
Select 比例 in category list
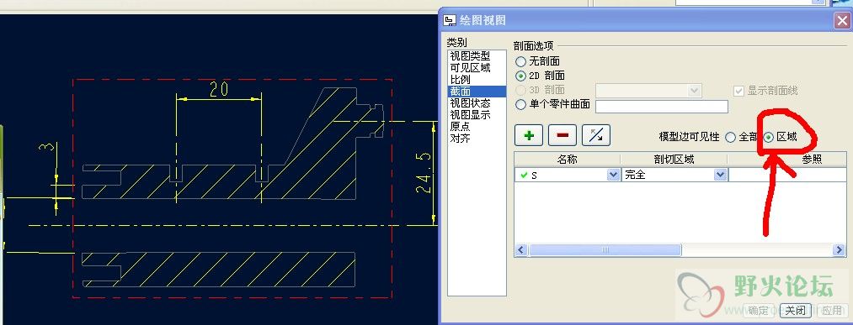pos(461,80)
